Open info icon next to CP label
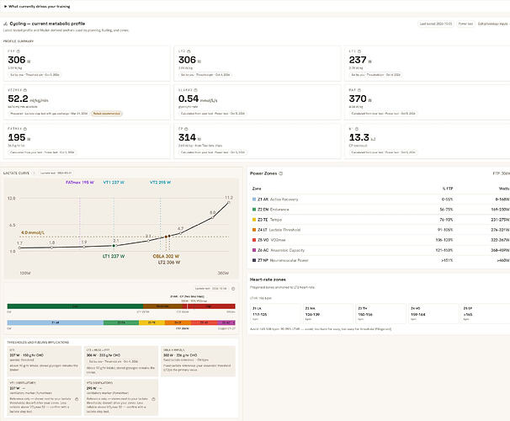The image size is (510, 421). pos(186,129)
